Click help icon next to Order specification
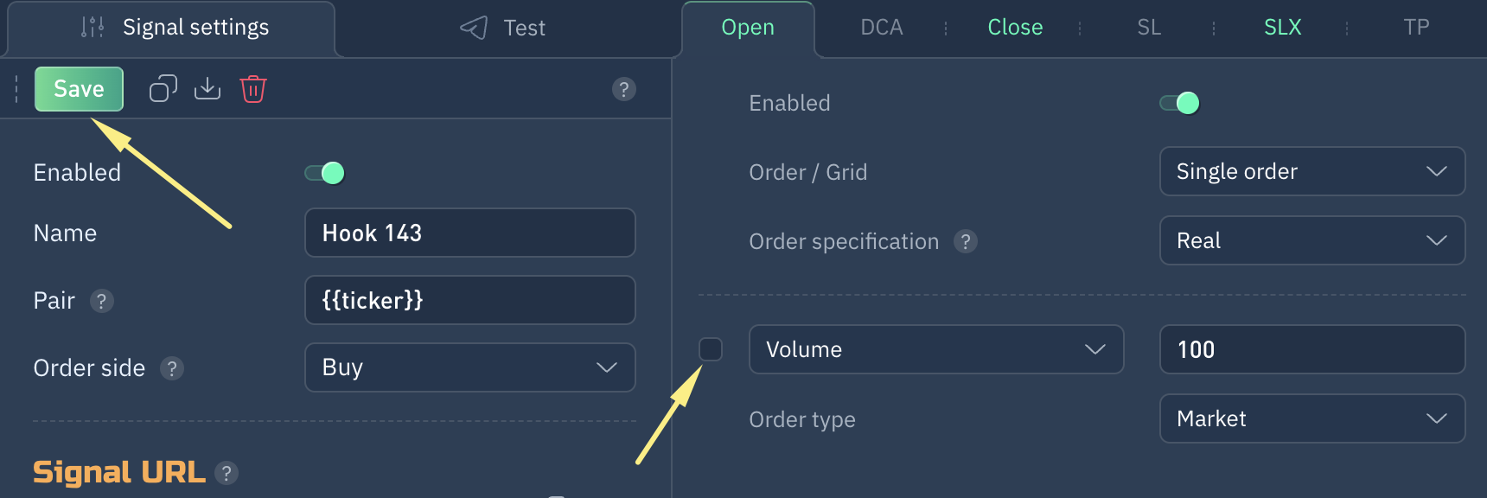The image size is (1487, 498). coord(966,241)
